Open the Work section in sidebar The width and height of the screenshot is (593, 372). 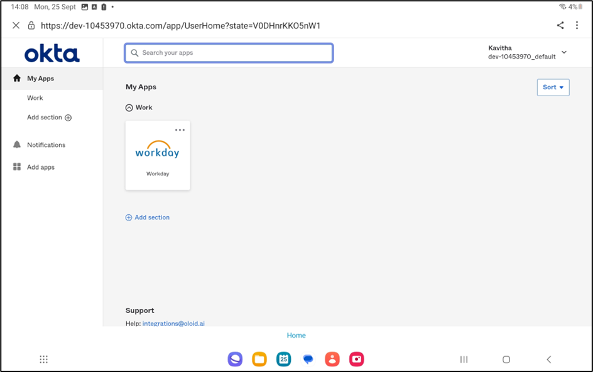click(x=35, y=98)
